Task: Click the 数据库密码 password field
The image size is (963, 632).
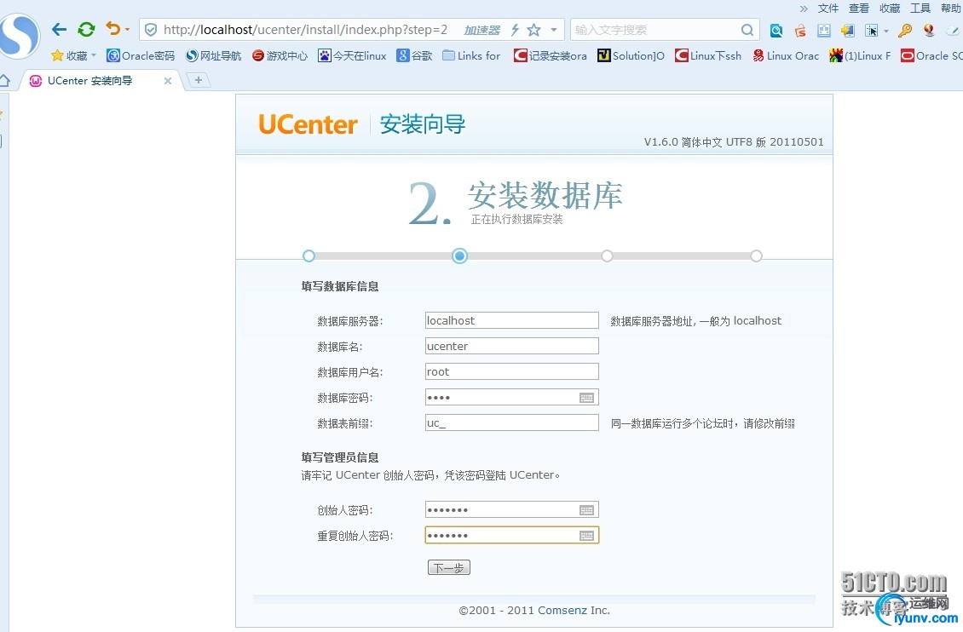Action: (511, 397)
